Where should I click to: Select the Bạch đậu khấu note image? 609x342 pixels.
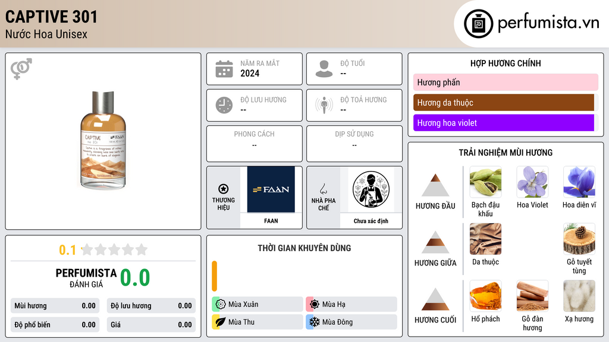pos(485,182)
